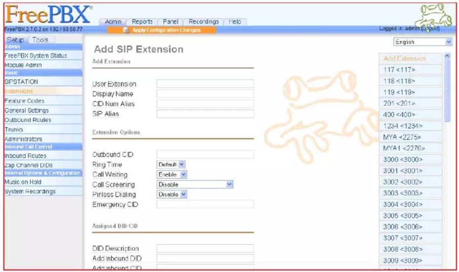This screenshot has height=272, width=459.
Task: Select extension 3002 <3002>
Action: click(x=410, y=182)
